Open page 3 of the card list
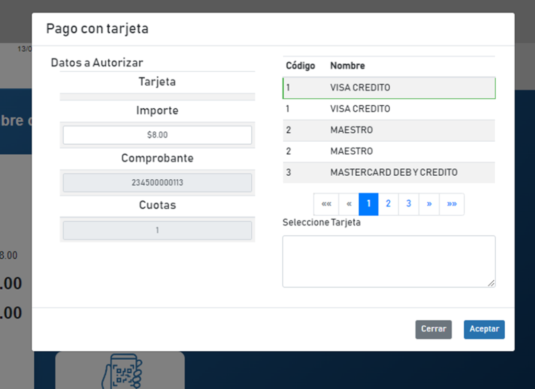This screenshot has width=535, height=389. (x=409, y=204)
